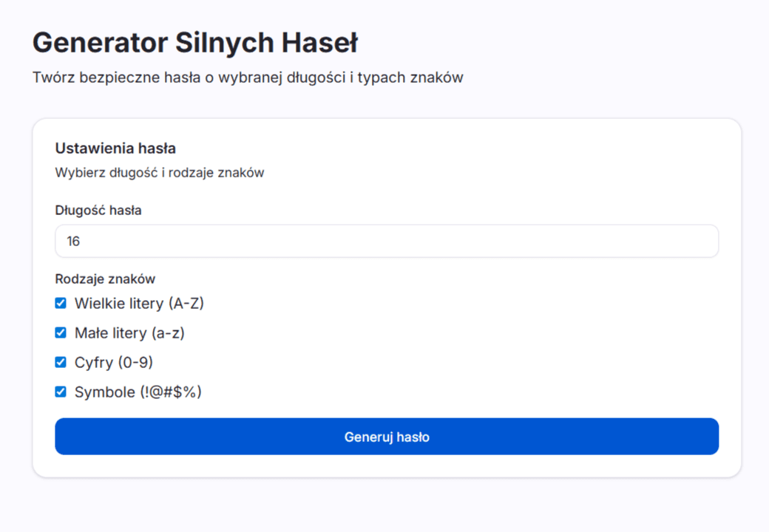
Task: Turn off the Symbole checkbox
Action: point(61,392)
